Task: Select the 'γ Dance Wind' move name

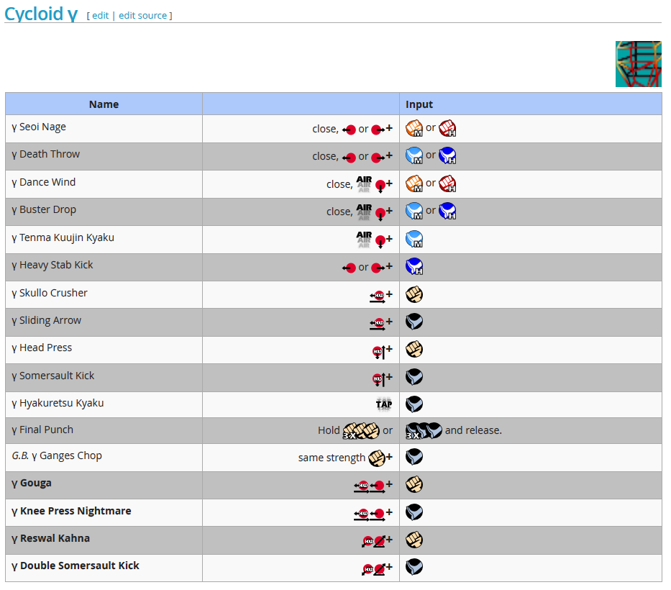Action: (44, 182)
